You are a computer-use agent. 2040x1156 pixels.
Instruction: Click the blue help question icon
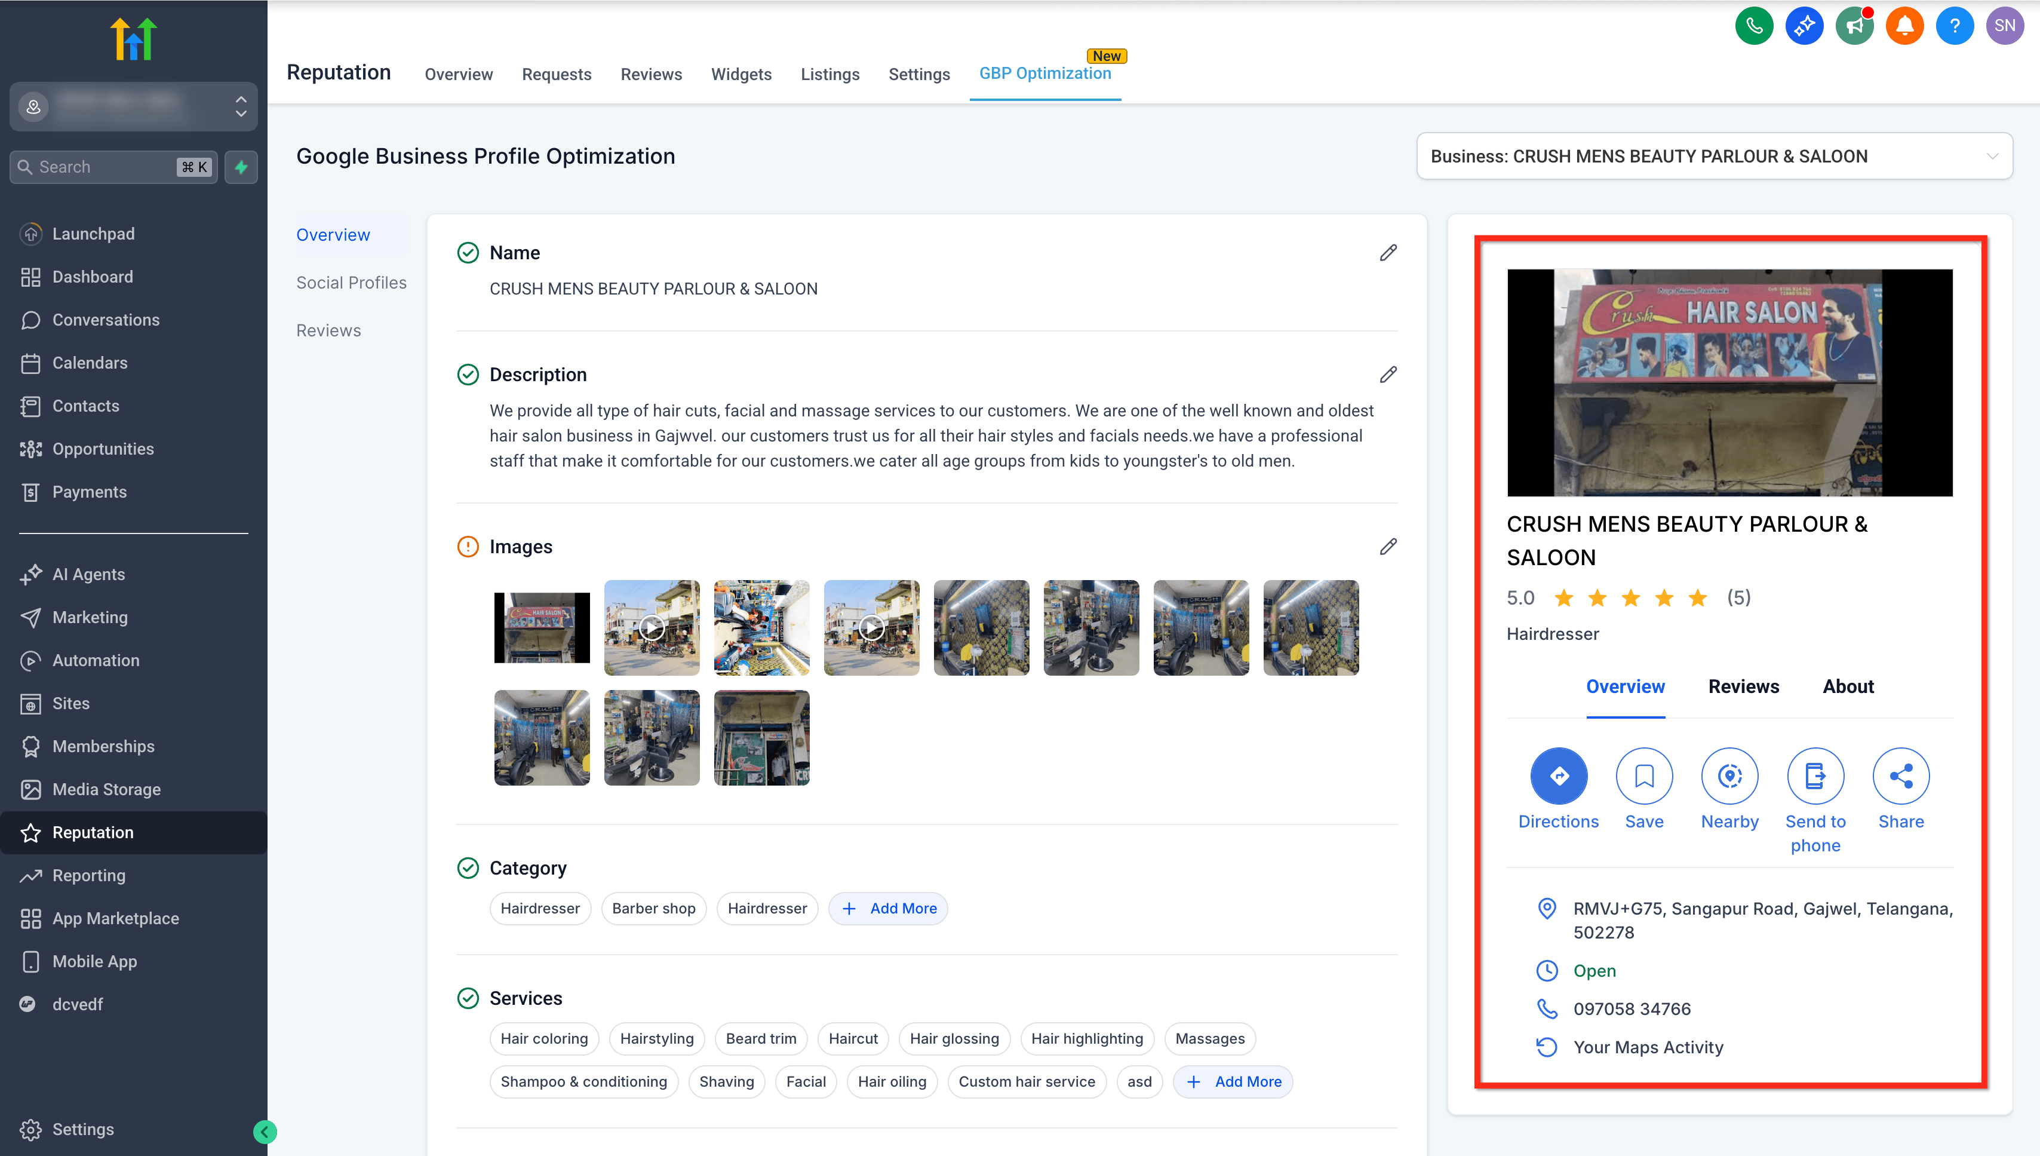point(1955,26)
